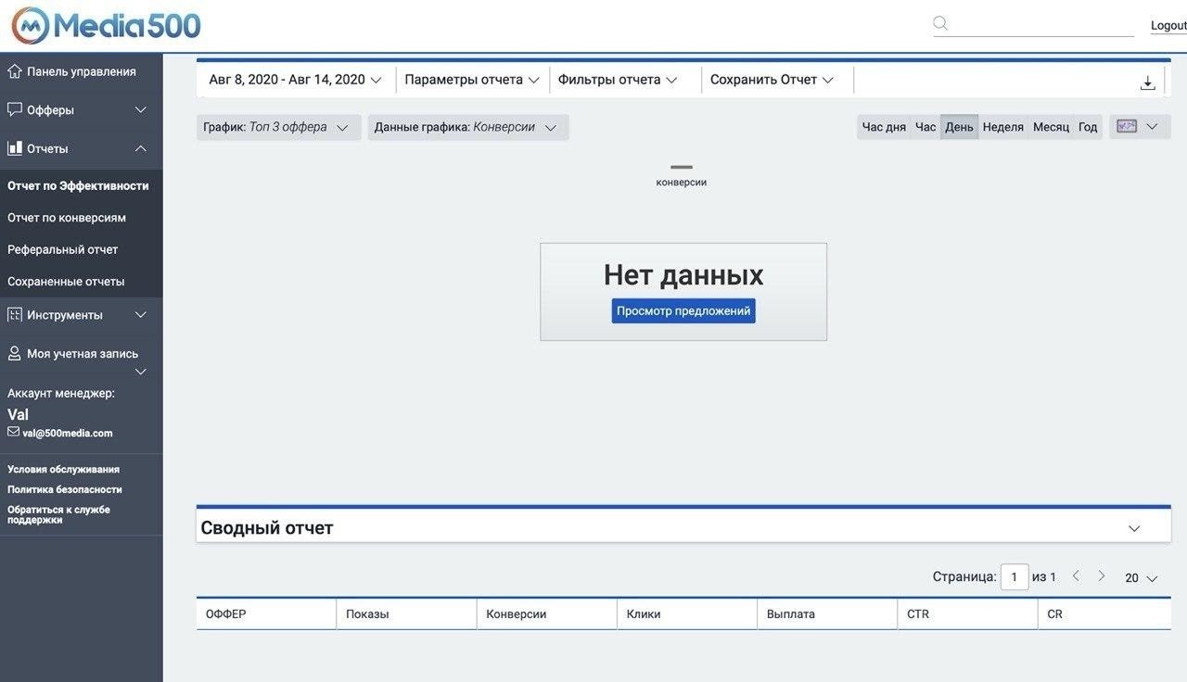Open Панель управления in the sidebar
Screen dimensions: 1187x682
click(x=82, y=71)
